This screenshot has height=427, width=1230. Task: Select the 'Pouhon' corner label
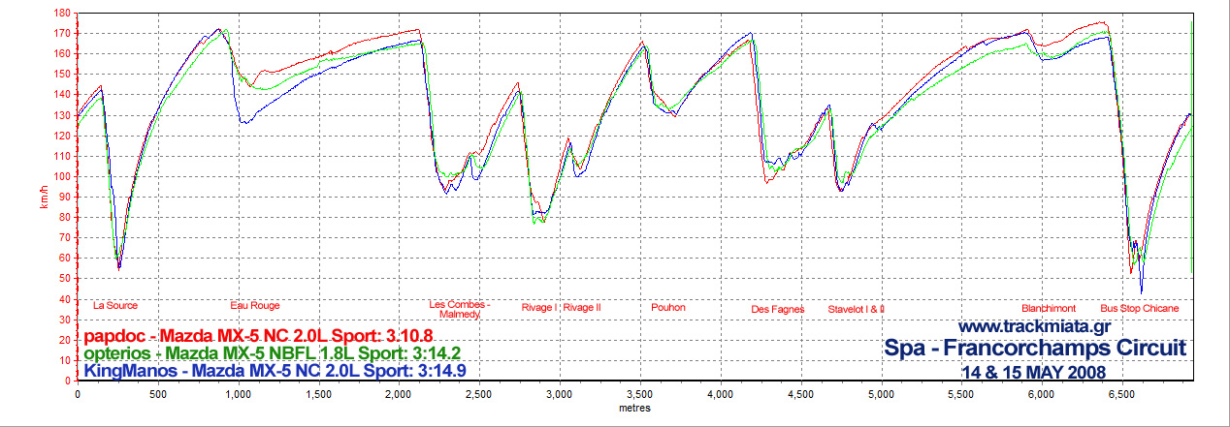point(668,307)
